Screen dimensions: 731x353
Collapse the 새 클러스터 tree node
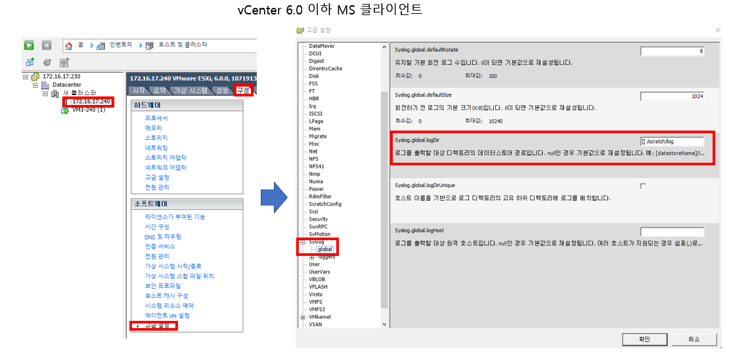click(x=45, y=93)
